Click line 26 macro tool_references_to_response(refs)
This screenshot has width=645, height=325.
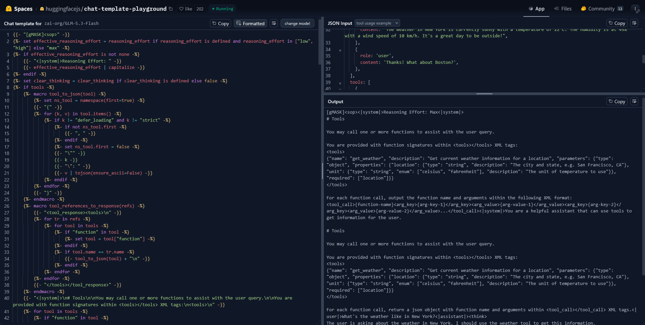click(84, 206)
